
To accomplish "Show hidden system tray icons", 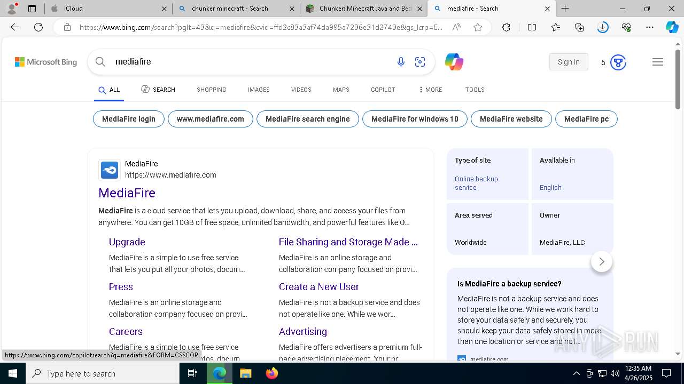I will [576, 373].
